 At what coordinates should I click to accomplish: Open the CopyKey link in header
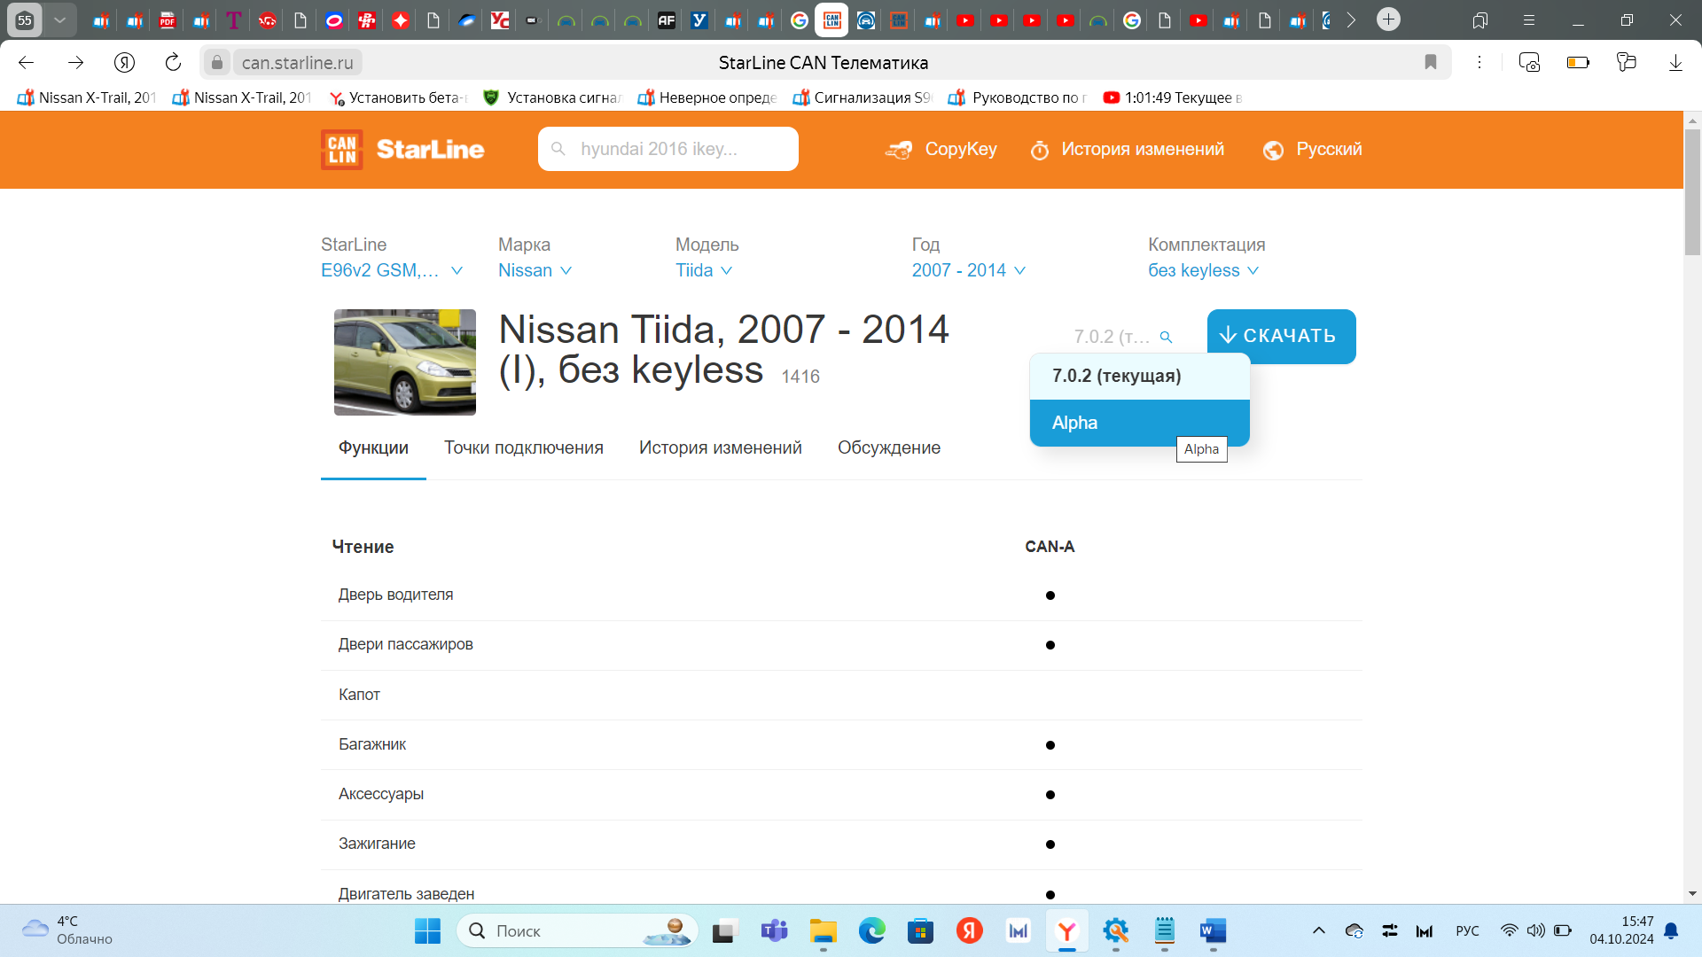point(941,149)
